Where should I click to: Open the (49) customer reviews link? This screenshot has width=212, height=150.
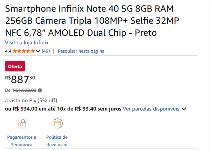tap(46, 51)
